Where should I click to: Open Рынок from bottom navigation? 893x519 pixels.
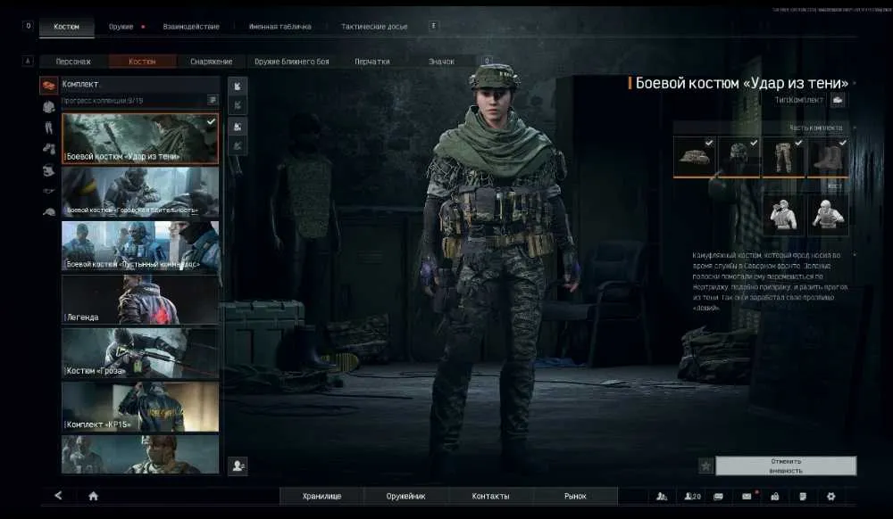[x=575, y=497]
